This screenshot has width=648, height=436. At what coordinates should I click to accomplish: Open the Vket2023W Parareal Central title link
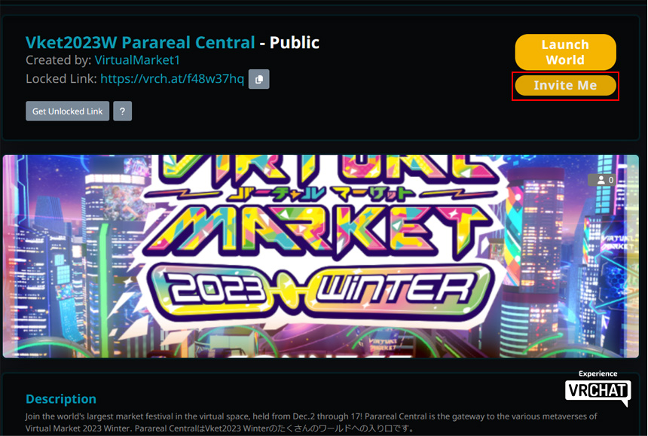140,42
